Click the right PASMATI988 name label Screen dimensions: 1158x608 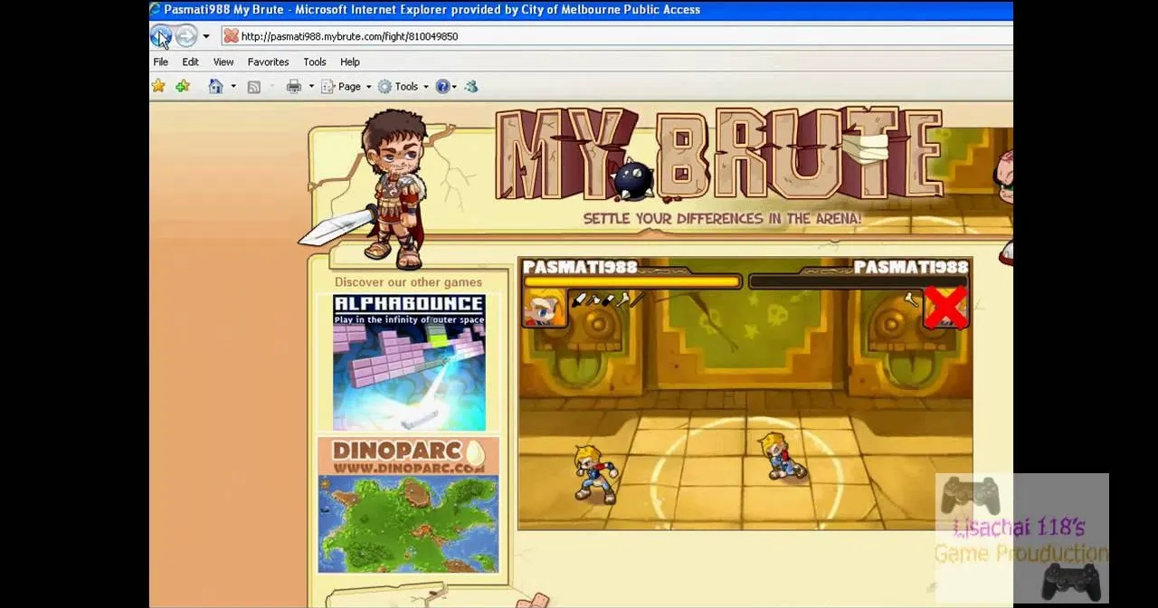pyautogui.click(x=911, y=267)
